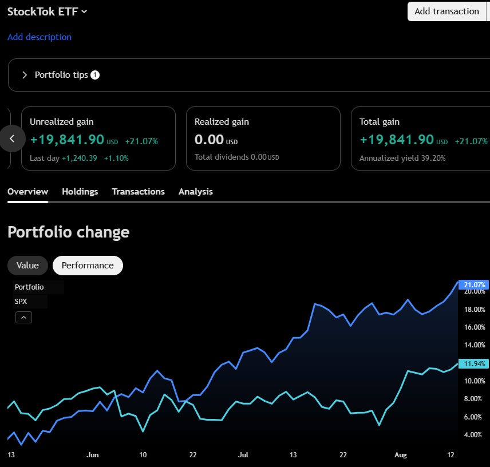Viewport: 490px width, 467px height.
Task: Click the Add description link
Action: 39,37
